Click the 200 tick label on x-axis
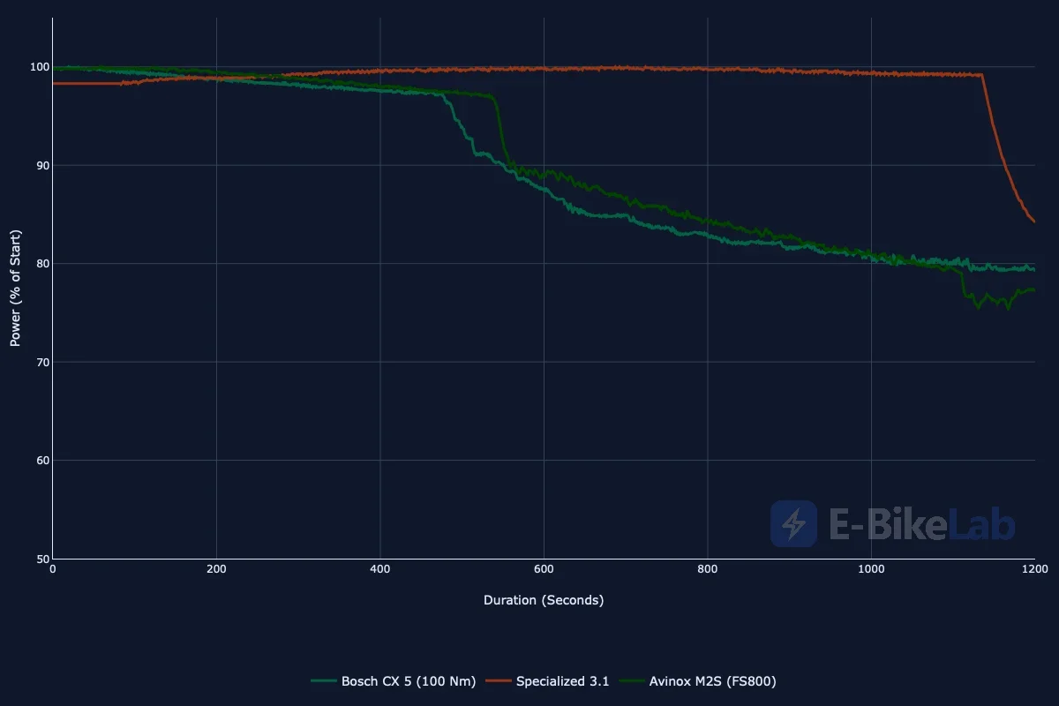This screenshot has width=1059, height=706. pos(216,569)
